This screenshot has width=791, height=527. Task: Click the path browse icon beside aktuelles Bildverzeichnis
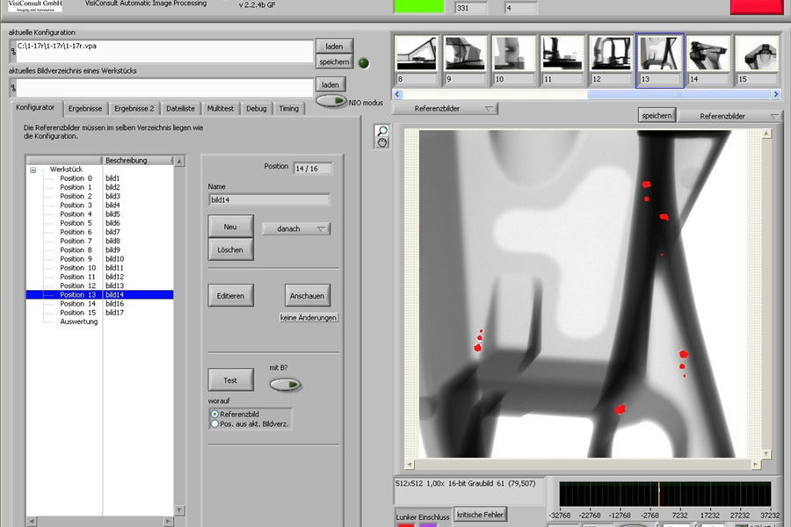[12, 87]
